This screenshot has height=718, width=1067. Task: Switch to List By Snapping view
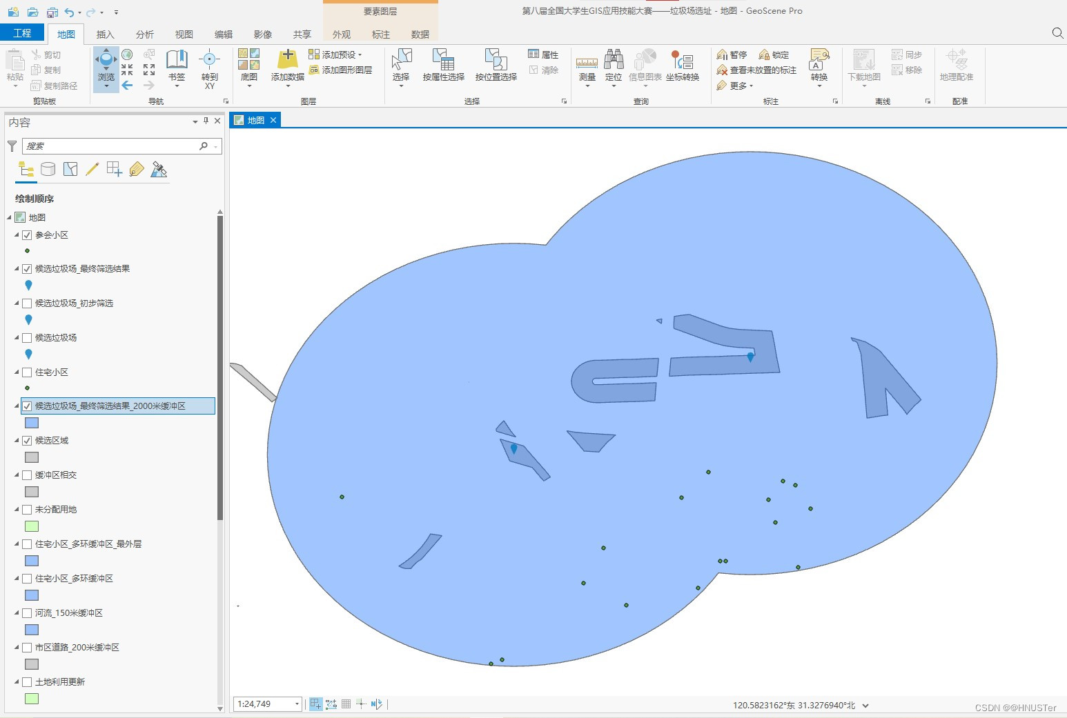tap(115, 169)
